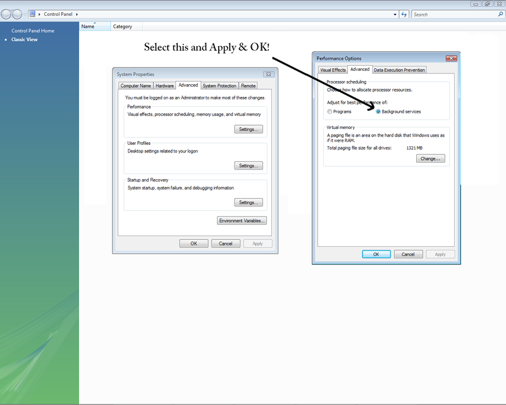Select Classic View in sidebar

(x=25, y=39)
